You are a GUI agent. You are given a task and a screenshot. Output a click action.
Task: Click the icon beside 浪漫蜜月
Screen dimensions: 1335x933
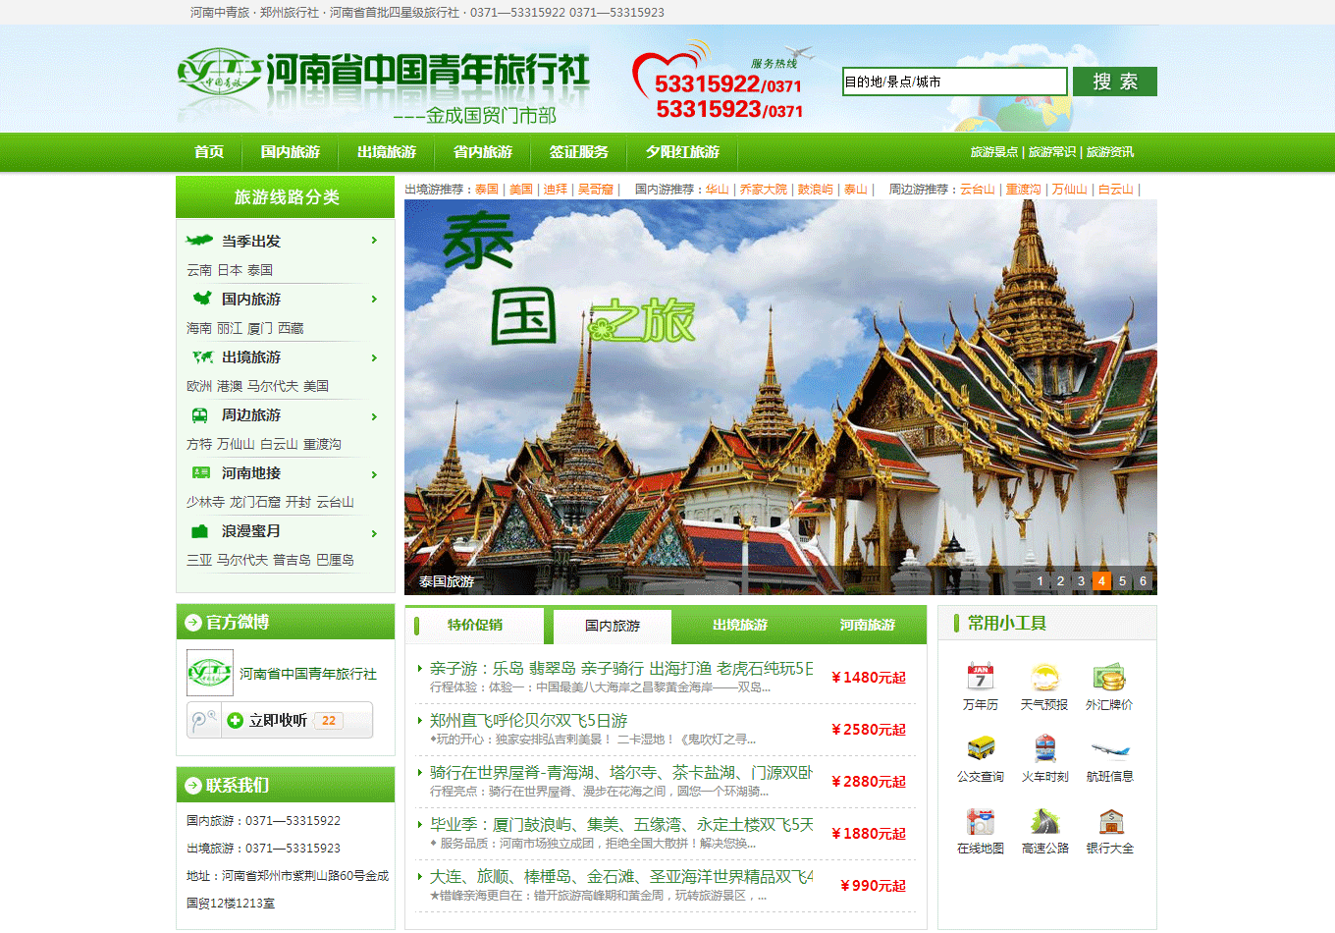[200, 530]
